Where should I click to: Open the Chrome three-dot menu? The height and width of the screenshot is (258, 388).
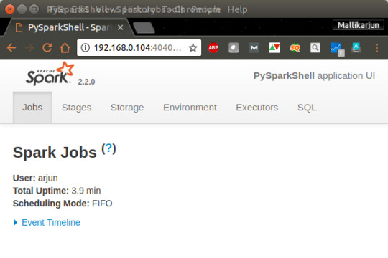point(377,48)
